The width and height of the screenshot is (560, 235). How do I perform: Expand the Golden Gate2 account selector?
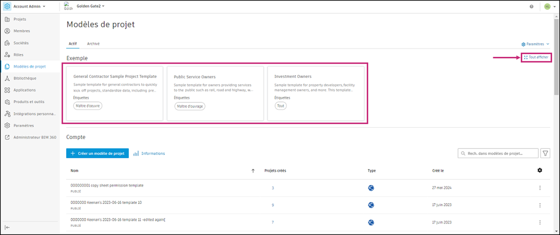point(90,6)
